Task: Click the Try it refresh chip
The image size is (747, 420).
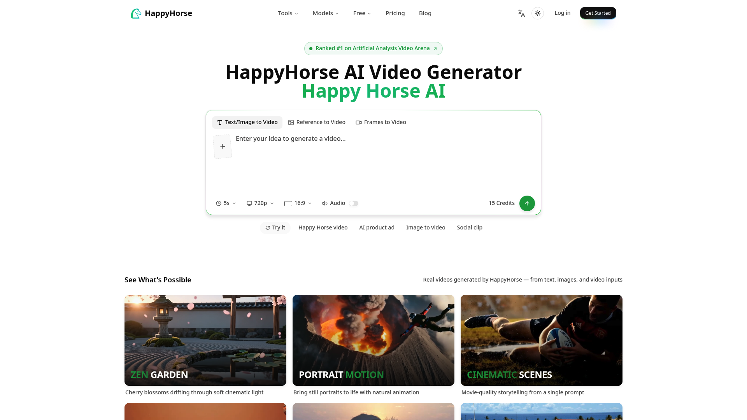Action: 275,227
